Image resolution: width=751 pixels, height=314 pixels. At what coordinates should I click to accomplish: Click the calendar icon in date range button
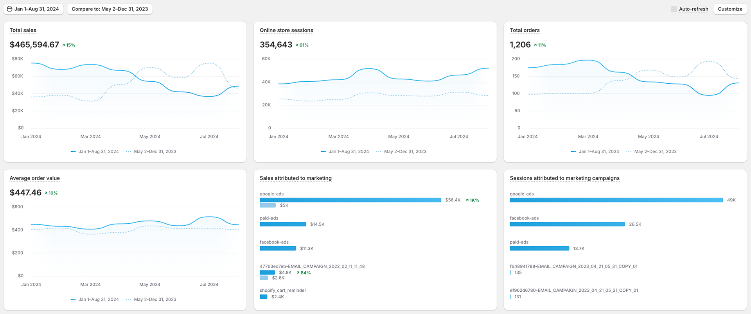pos(10,9)
